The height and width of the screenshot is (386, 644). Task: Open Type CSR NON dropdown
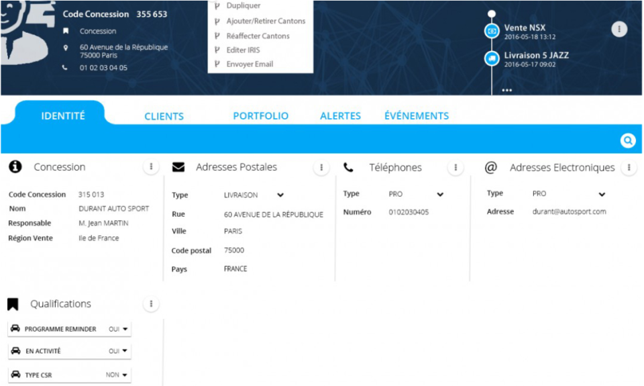[117, 375]
